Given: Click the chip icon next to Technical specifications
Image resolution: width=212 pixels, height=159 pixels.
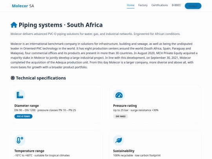Looking at the screenshot, I should pyautogui.click(x=13, y=78).
